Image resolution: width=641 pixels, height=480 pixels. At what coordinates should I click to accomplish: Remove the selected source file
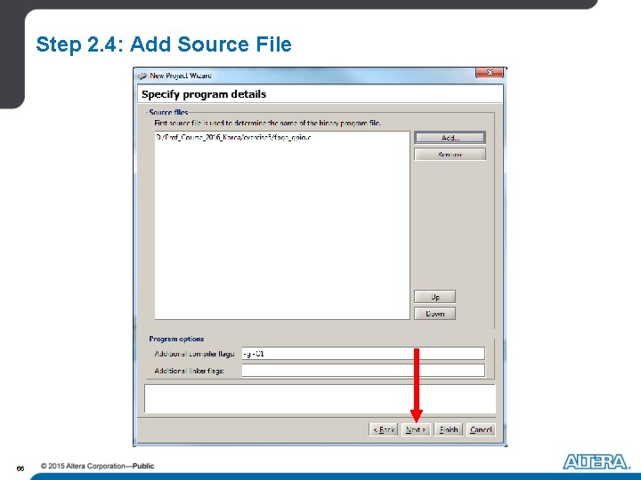coord(450,155)
